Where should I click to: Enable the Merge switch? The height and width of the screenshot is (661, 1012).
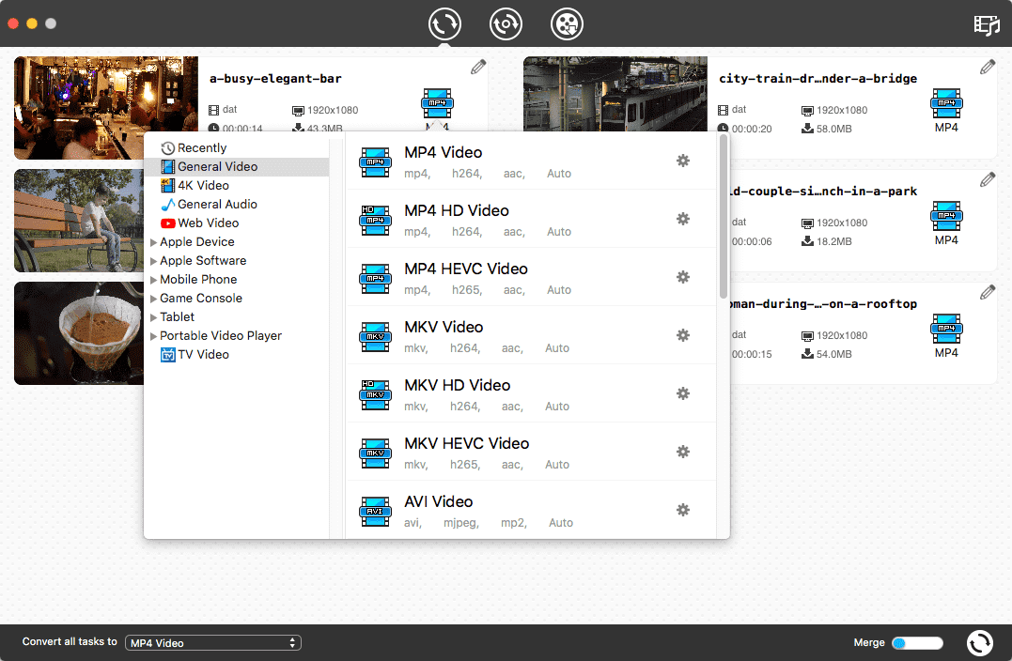click(916, 642)
